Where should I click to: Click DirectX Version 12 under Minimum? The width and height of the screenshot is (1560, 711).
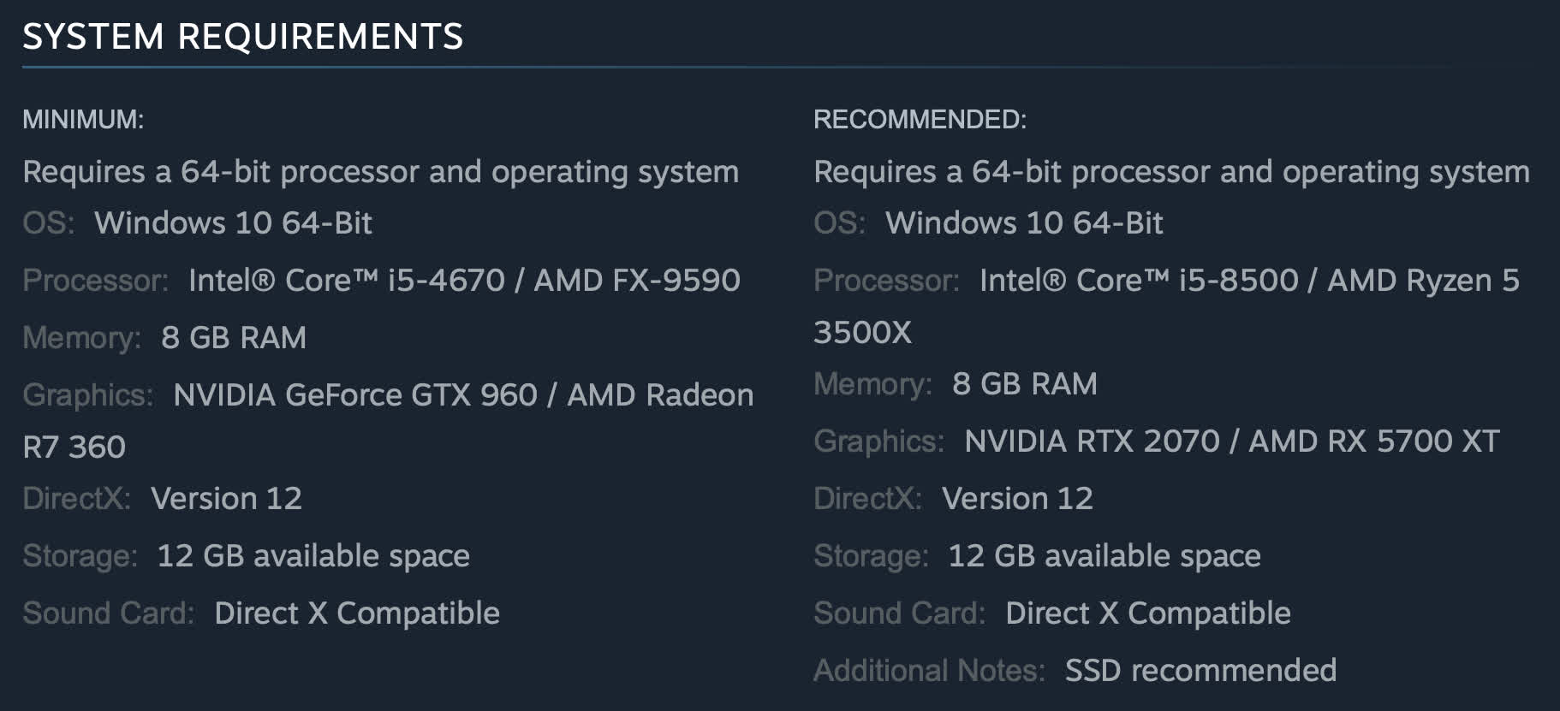(x=226, y=499)
